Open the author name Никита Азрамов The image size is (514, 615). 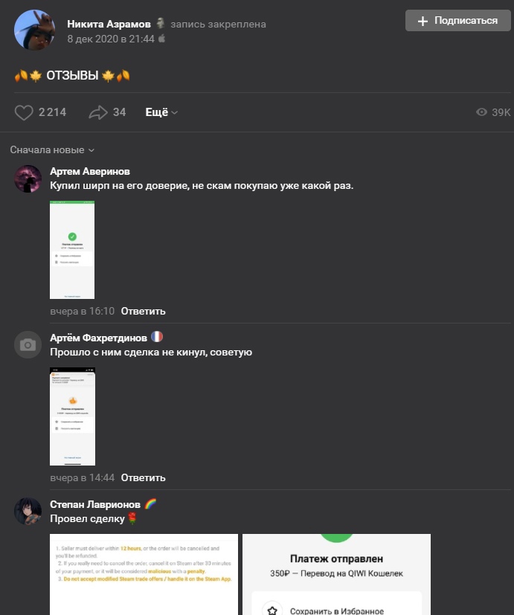pos(109,24)
